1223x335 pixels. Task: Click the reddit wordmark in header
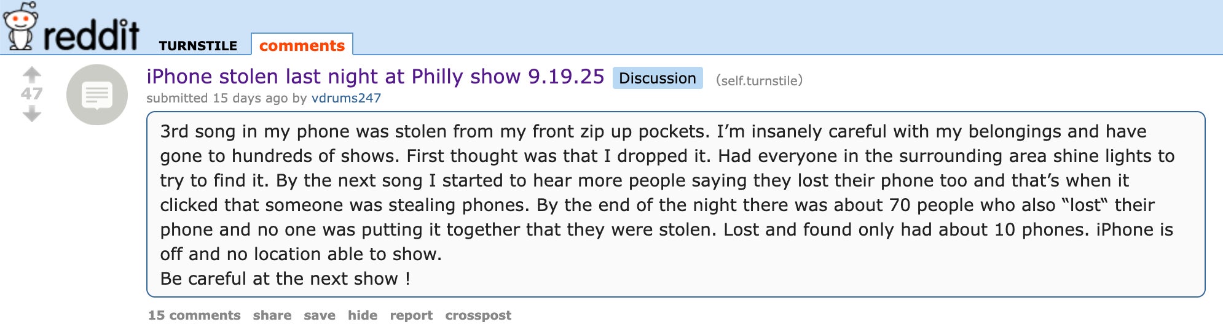coord(91,36)
